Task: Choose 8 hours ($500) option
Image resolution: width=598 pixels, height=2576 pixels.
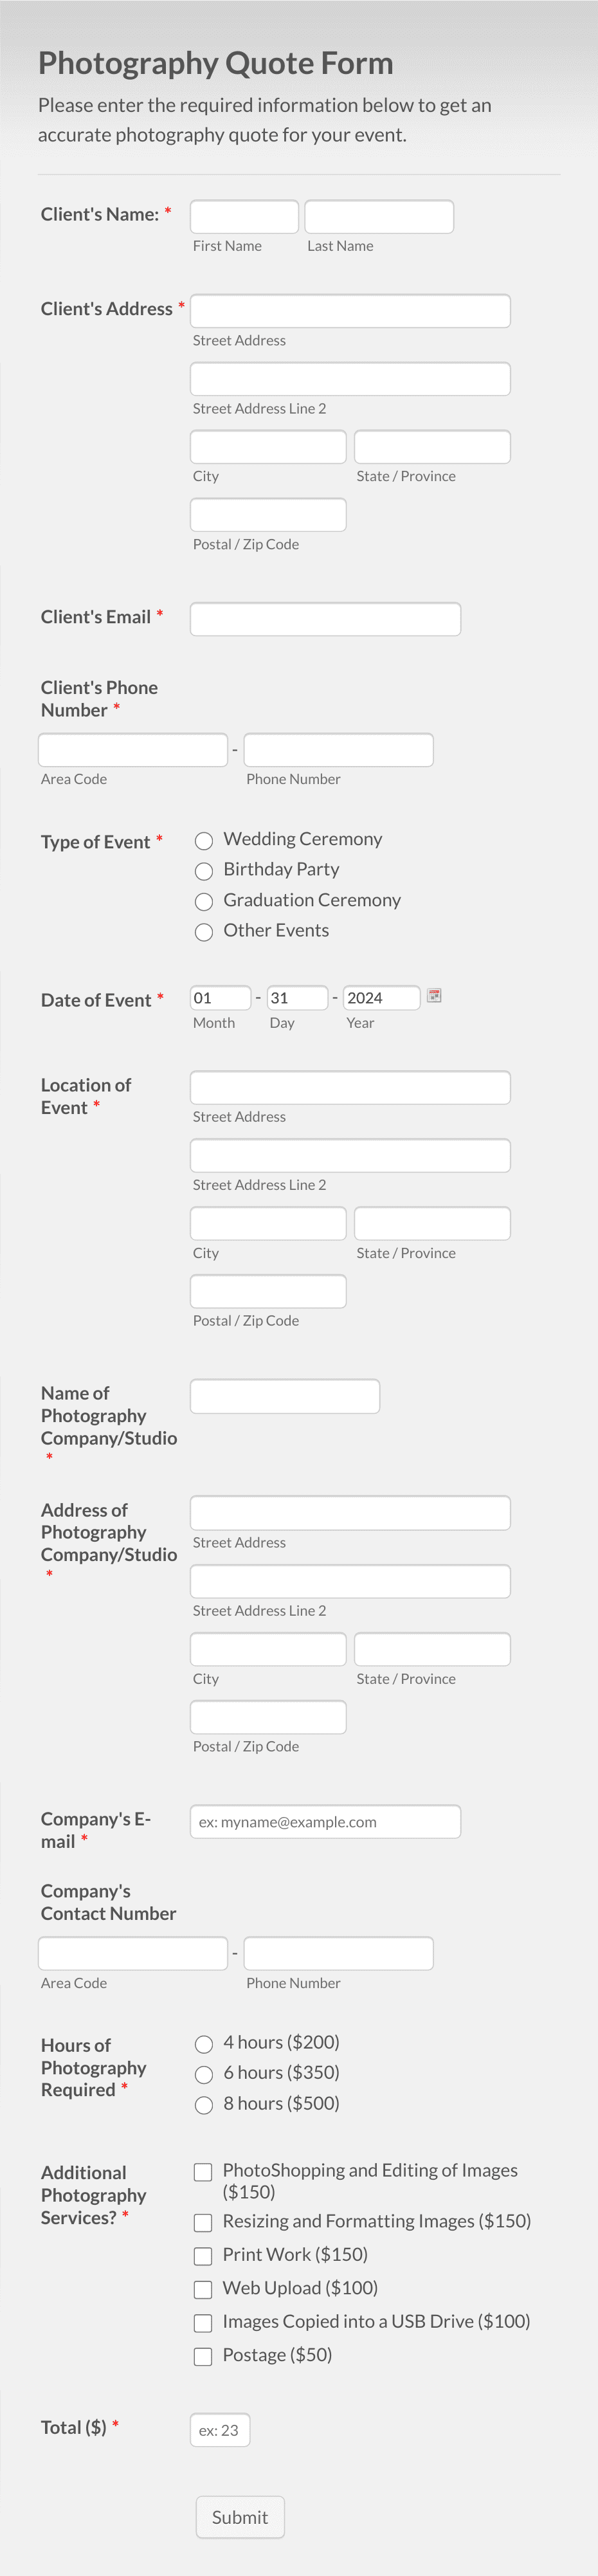Action: [x=204, y=2104]
